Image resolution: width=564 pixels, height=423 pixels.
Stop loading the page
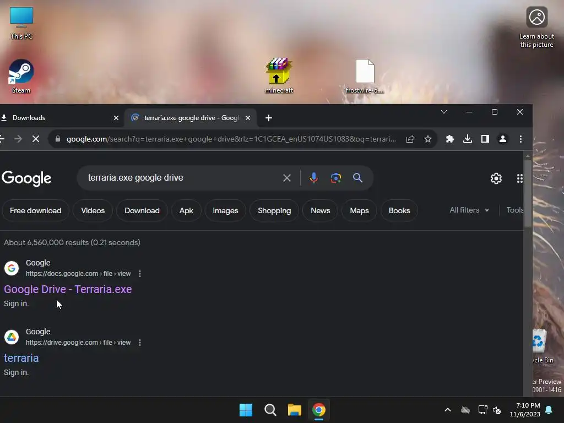pos(36,139)
